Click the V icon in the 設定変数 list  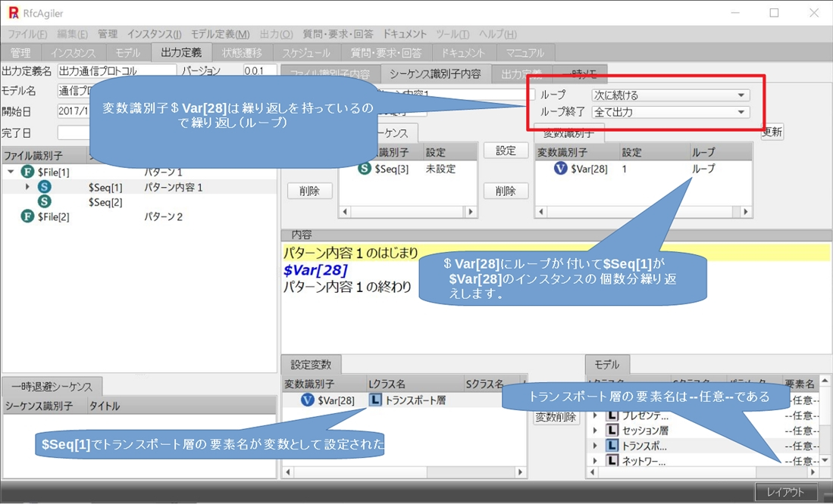pyautogui.click(x=308, y=400)
